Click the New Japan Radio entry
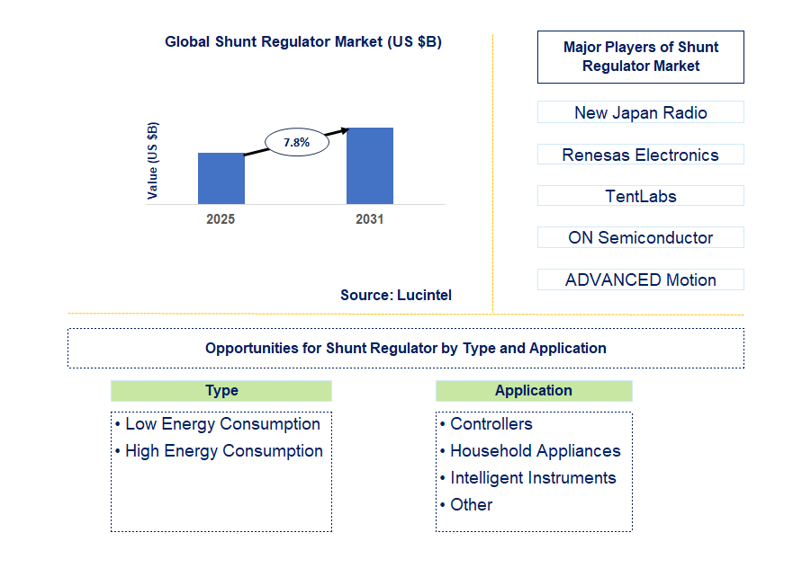 coord(640,111)
